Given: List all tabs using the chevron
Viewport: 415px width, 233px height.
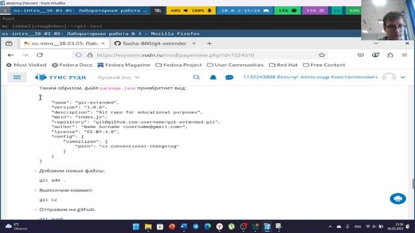Looking at the screenshot, I should (x=376, y=43).
